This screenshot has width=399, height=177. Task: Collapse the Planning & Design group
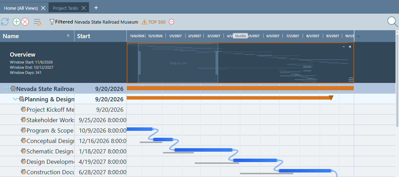(15, 99)
